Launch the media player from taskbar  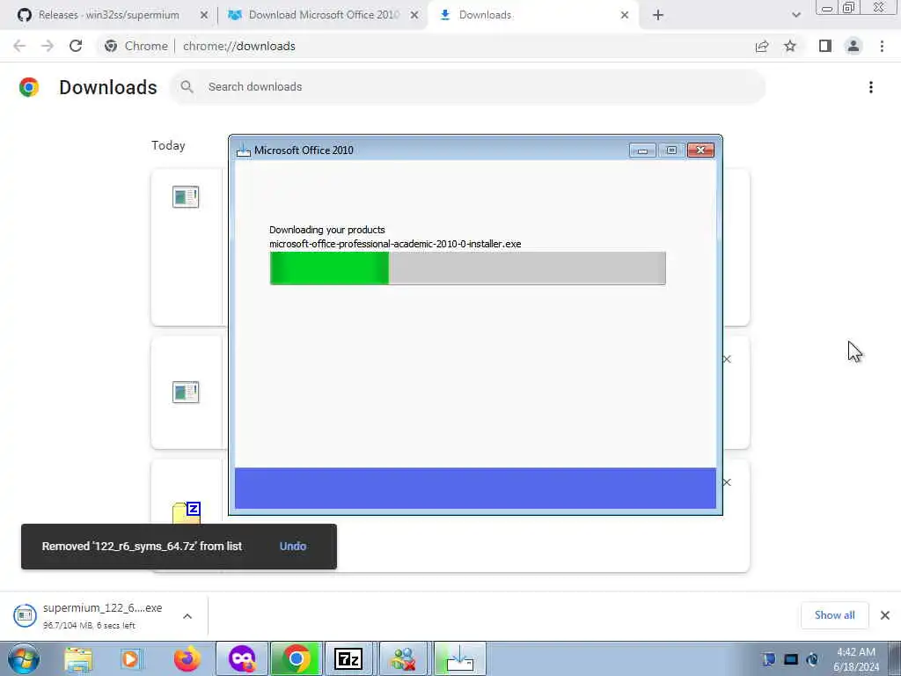click(131, 659)
